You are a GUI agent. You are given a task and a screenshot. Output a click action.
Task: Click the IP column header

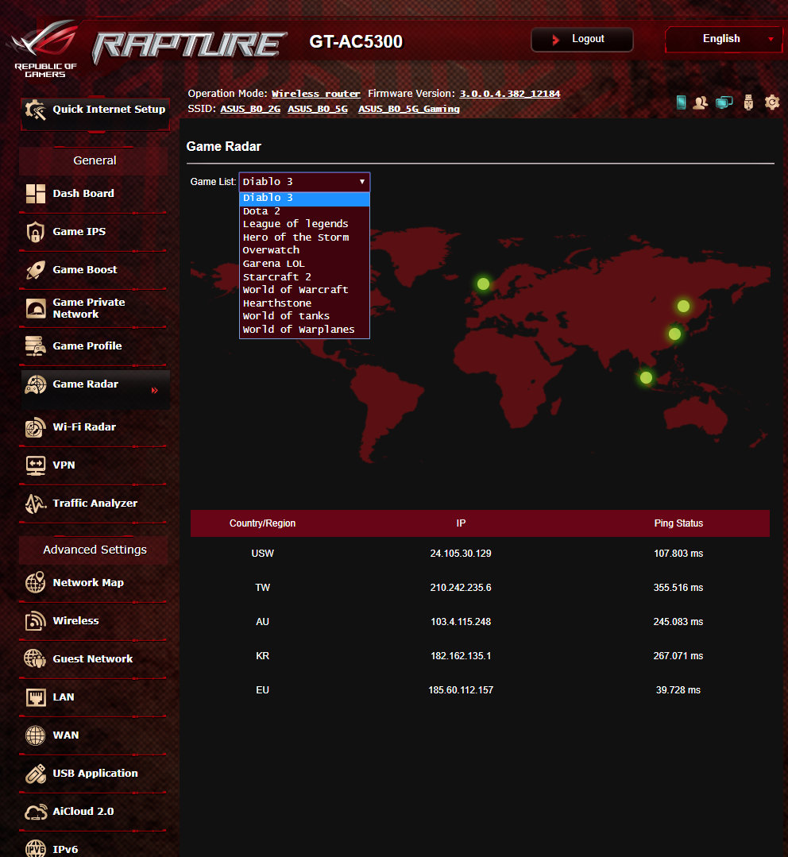coord(461,523)
